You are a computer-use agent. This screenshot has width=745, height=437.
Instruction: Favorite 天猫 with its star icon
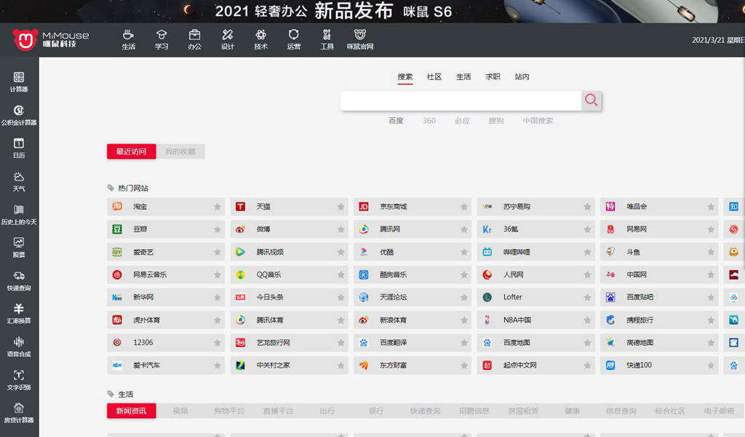tap(340, 207)
